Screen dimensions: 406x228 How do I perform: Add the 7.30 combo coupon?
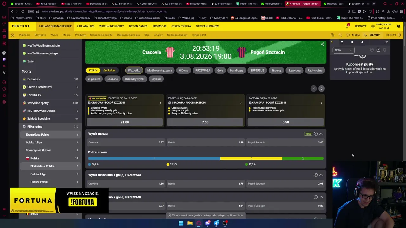tap(205, 122)
